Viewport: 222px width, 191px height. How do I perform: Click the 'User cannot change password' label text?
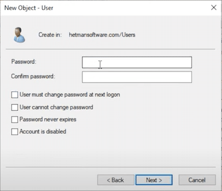(x=56, y=108)
